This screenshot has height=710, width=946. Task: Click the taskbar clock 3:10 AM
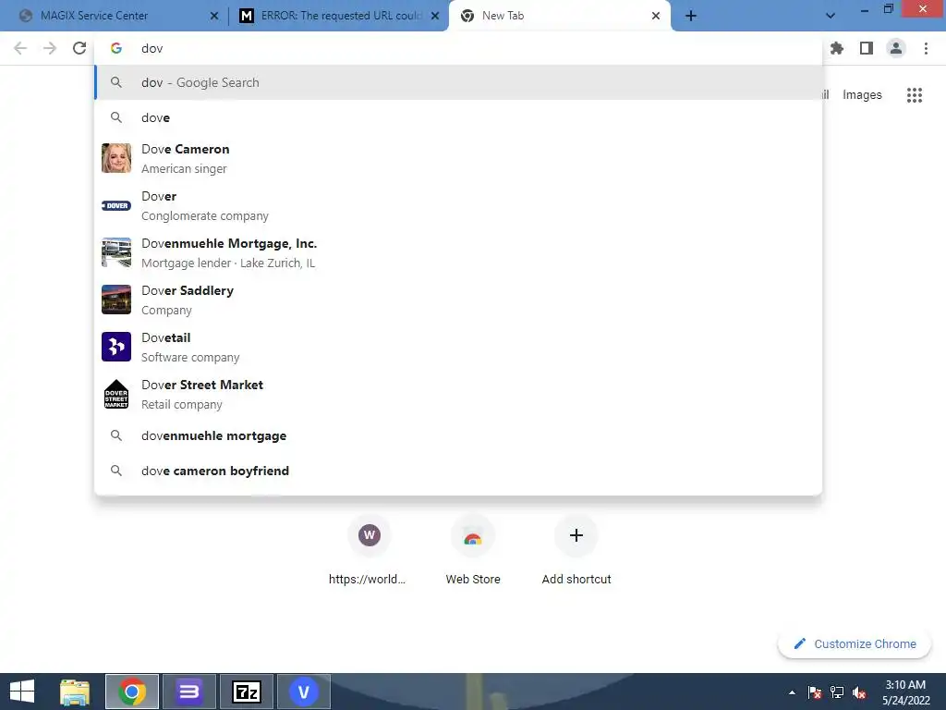point(906,692)
